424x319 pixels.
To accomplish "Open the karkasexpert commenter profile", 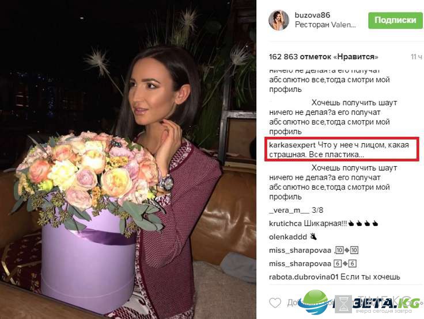I will coord(292,145).
